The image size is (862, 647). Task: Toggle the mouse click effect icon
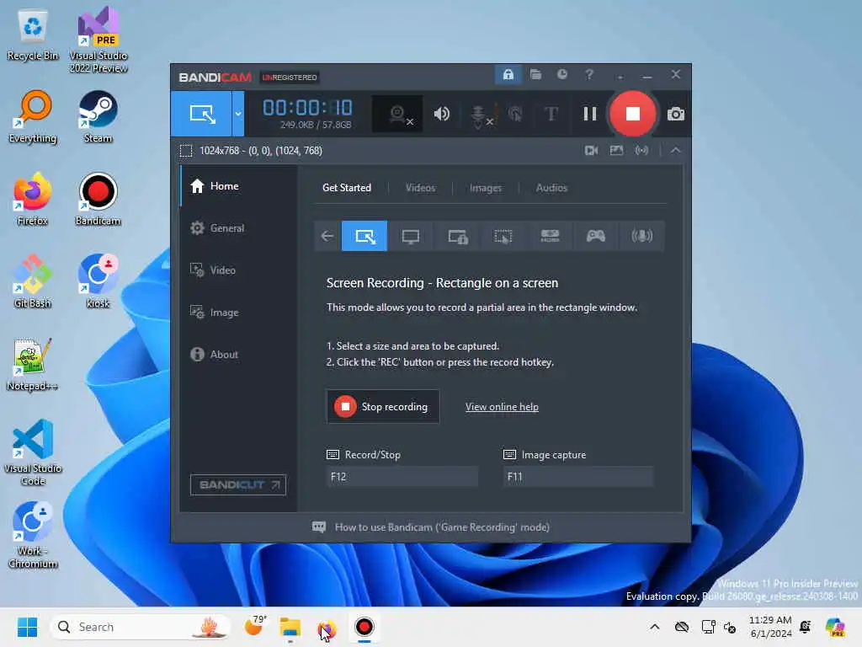(515, 114)
